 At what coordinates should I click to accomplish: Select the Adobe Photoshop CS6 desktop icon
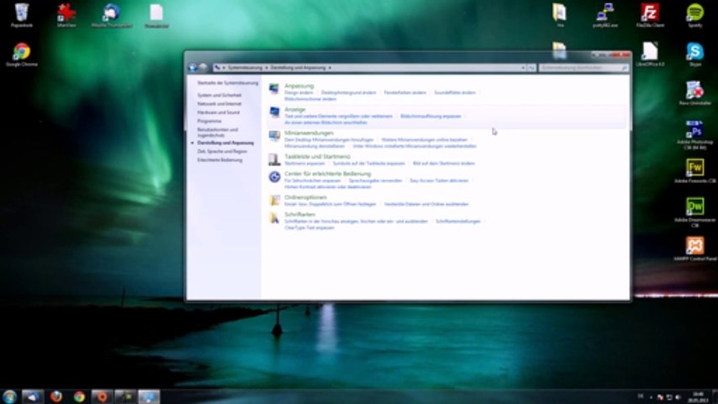(x=695, y=135)
